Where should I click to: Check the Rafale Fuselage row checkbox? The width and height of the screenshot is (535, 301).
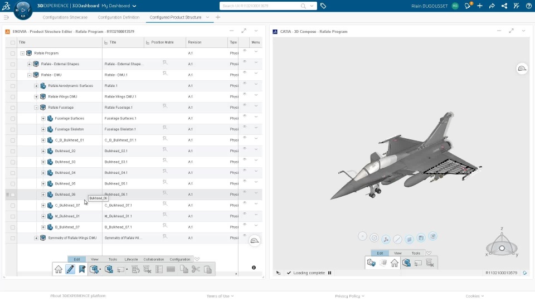13,108
